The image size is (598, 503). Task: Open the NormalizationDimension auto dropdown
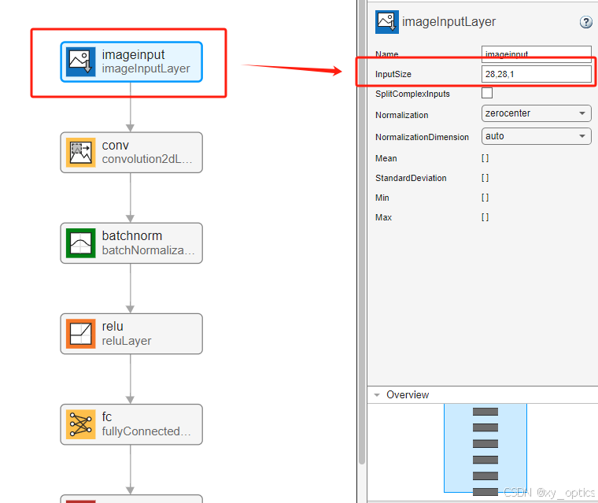coord(536,136)
